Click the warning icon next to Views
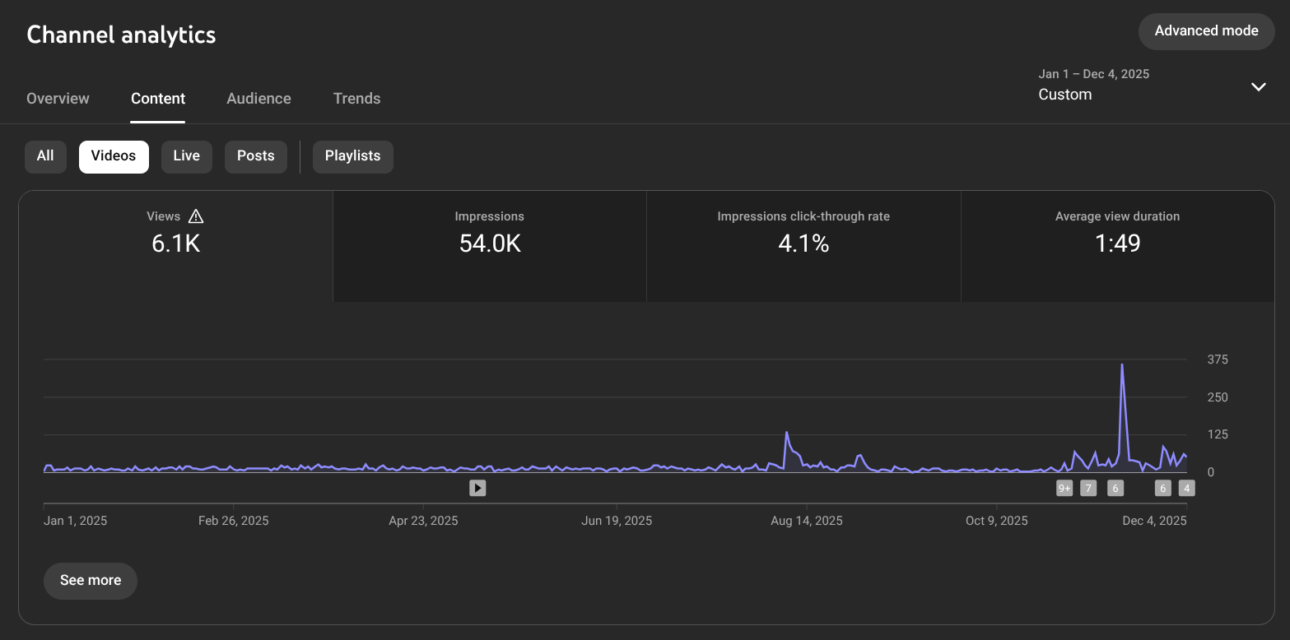Viewport: 1290px width, 640px height. 196,216
